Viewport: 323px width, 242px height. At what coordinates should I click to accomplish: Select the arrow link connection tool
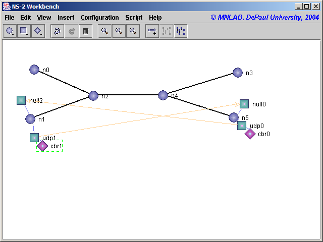tap(152, 31)
